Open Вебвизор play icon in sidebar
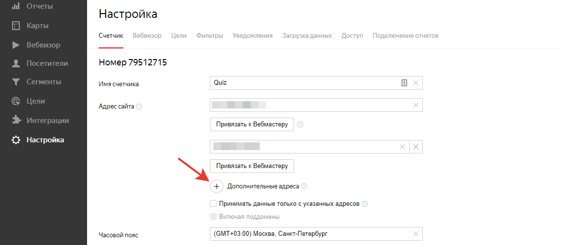Screen dimensions: 562x245 (16, 45)
